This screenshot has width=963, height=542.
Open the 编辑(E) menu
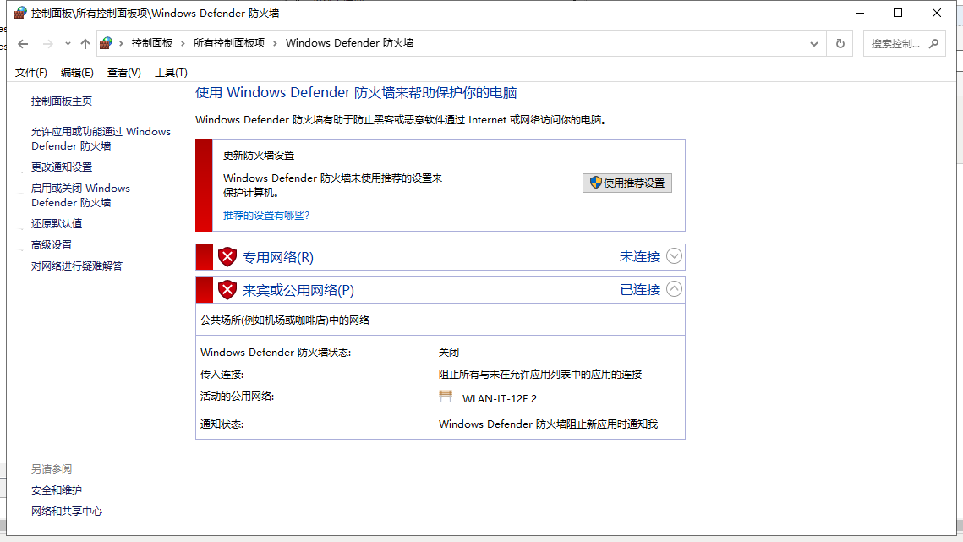click(78, 73)
